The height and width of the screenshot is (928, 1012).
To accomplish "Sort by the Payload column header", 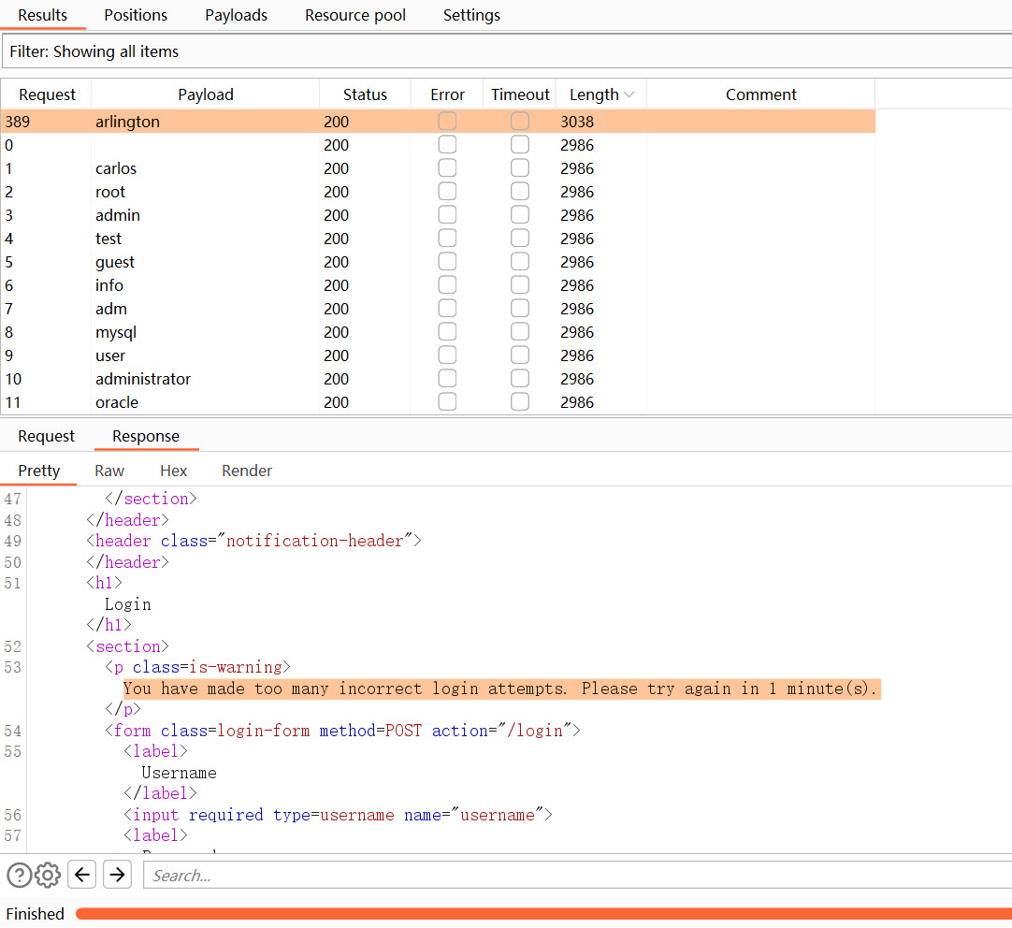I will pyautogui.click(x=205, y=94).
